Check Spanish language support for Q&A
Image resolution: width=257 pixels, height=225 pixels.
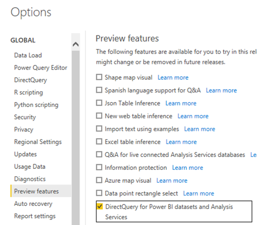pyautogui.click(x=99, y=90)
